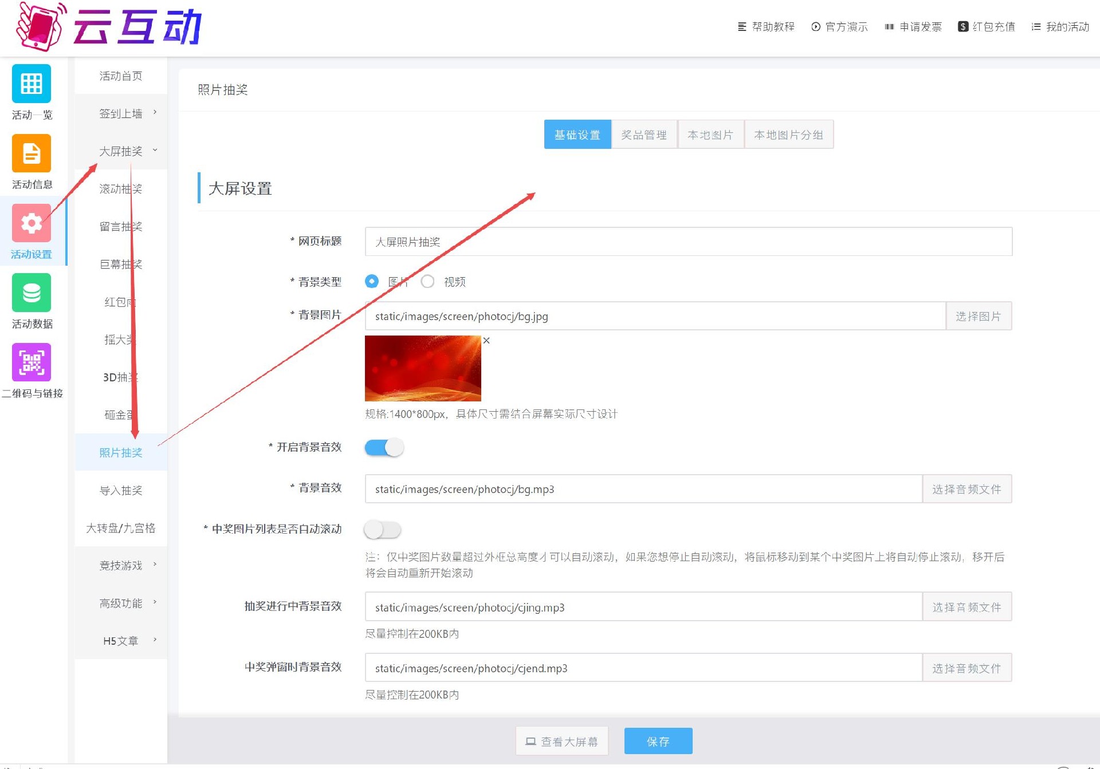1100x769 pixels.
Task: Open 帮助教程 link
Action: click(x=766, y=27)
